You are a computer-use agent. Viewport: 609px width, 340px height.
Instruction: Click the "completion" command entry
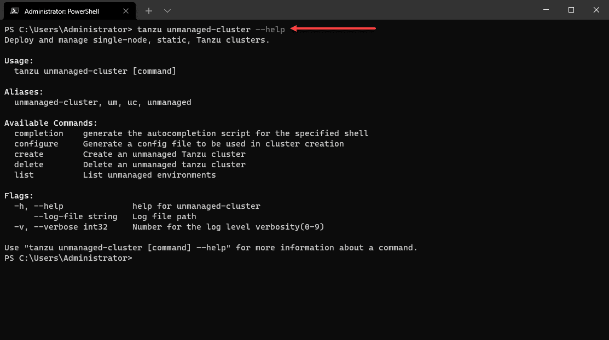coord(38,133)
